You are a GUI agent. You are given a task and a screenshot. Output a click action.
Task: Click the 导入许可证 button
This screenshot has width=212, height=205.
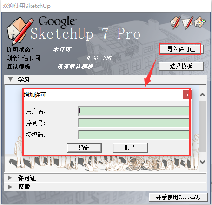click(180, 49)
